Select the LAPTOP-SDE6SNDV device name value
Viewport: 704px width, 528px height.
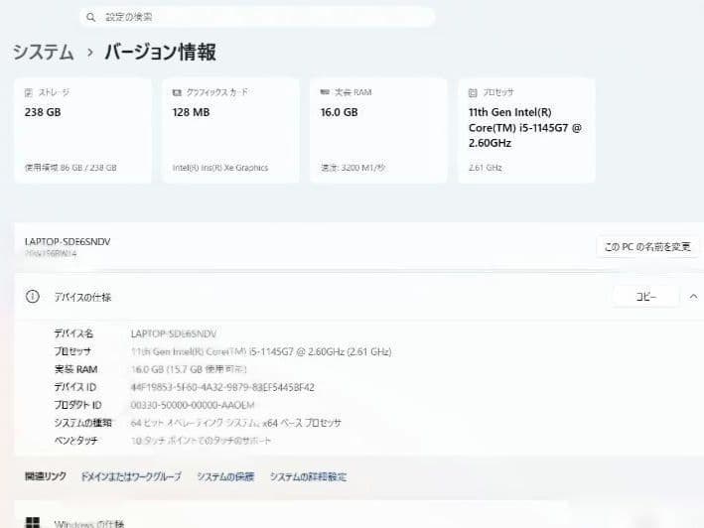click(x=174, y=333)
